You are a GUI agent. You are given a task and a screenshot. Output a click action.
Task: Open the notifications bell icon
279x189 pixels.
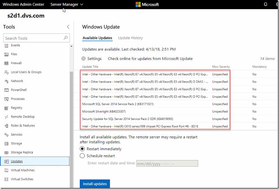[x=265, y=4]
